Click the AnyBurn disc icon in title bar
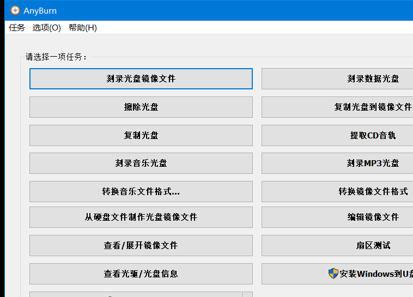Viewport: 413px width, 297px height. 15,10
